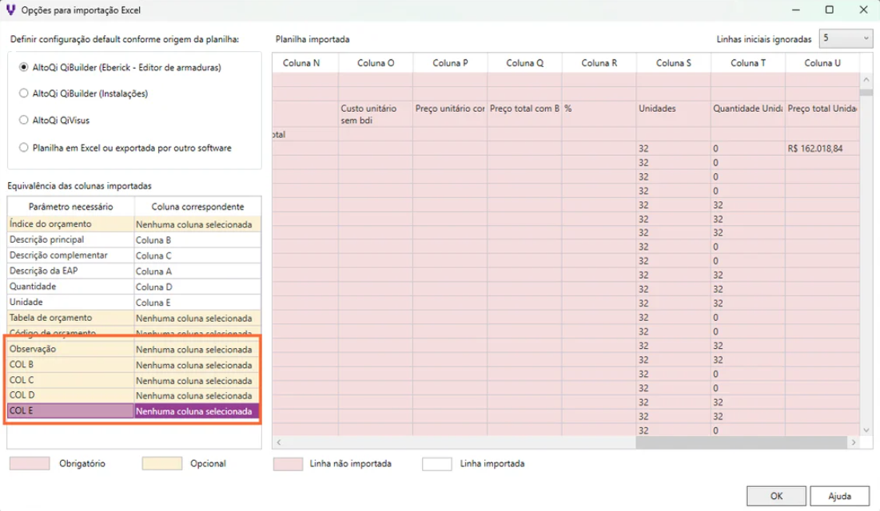The height and width of the screenshot is (511, 880).
Task: Click the Coluna S column header
Action: pyautogui.click(x=673, y=63)
